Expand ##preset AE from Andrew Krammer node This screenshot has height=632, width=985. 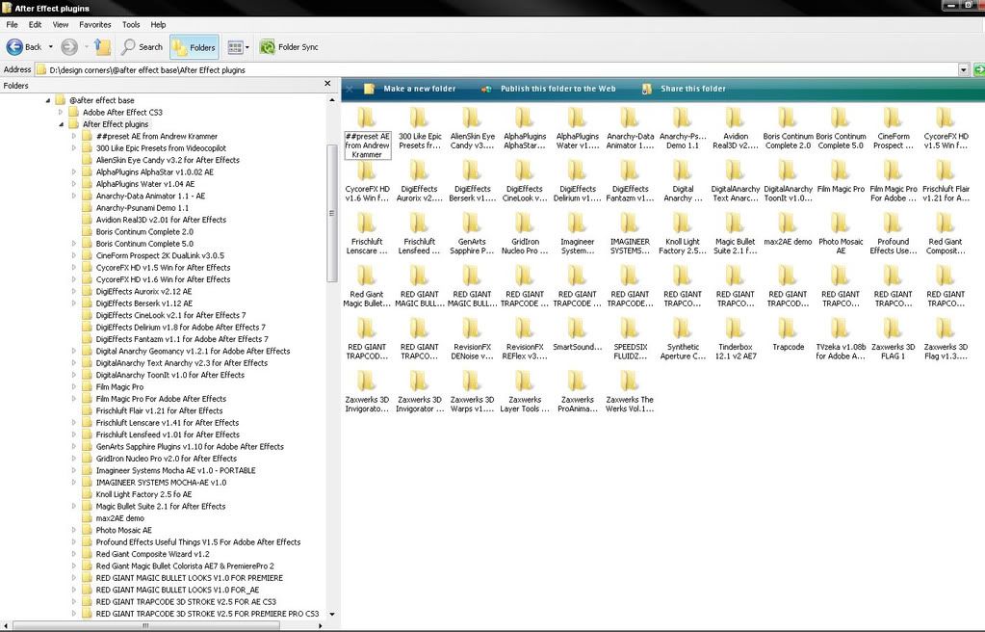74,136
